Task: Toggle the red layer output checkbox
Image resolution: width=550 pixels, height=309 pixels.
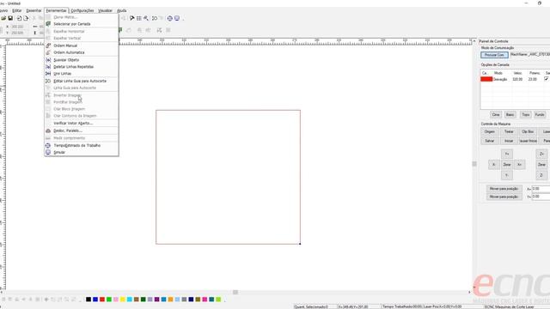Action: click(x=547, y=79)
